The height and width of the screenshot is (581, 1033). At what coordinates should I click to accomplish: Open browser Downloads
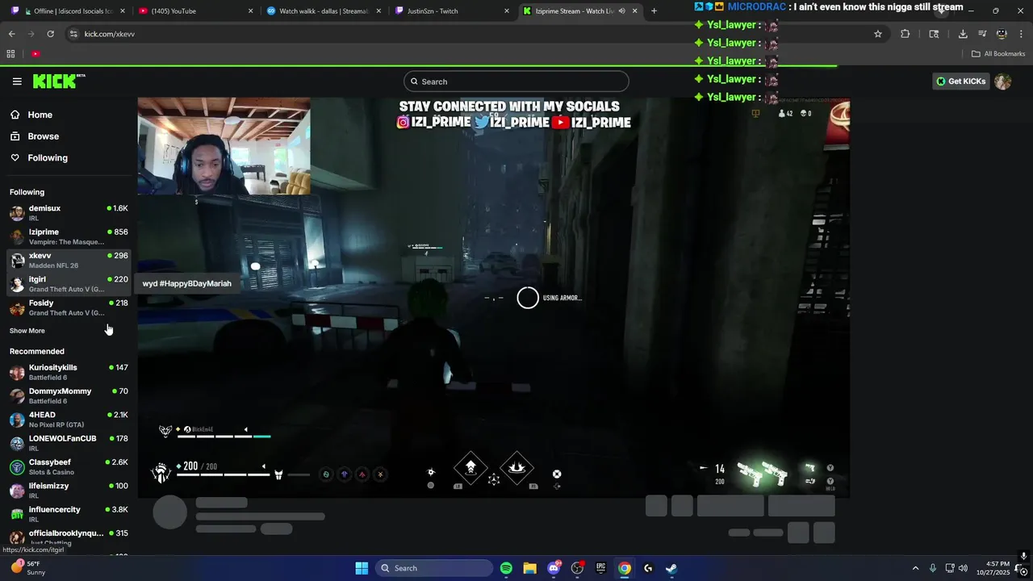pyautogui.click(x=963, y=34)
